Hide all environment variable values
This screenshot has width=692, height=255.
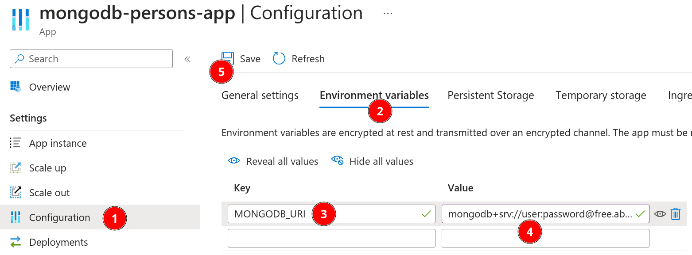pos(372,161)
